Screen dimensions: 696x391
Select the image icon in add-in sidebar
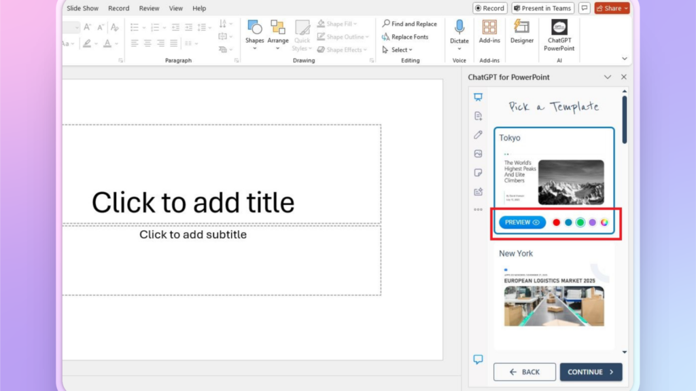point(478,154)
